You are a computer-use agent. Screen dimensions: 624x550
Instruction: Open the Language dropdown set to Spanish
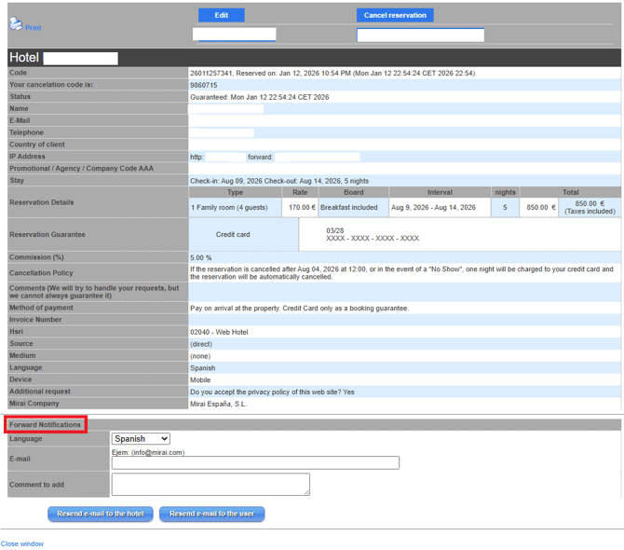pyautogui.click(x=141, y=438)
